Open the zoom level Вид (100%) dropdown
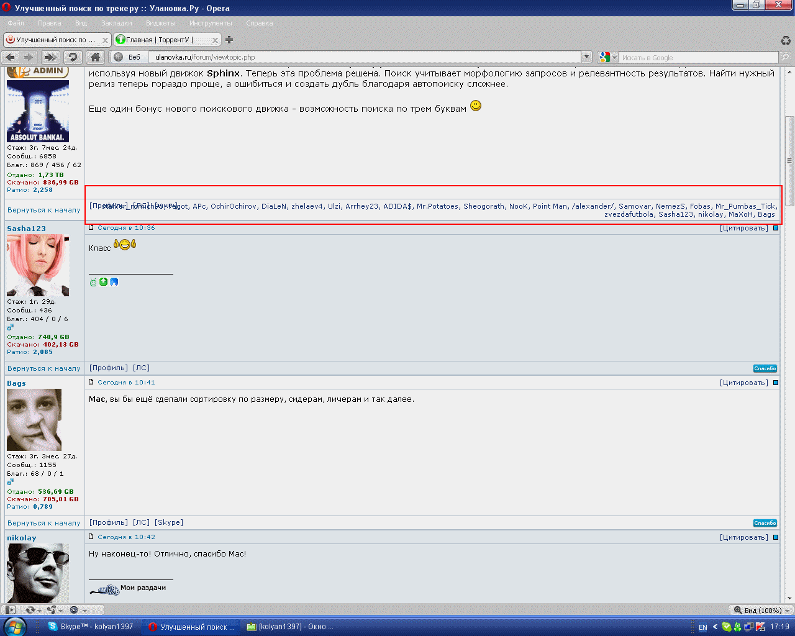The width and height of the screenshot is (795, 636). coord(760,610)
